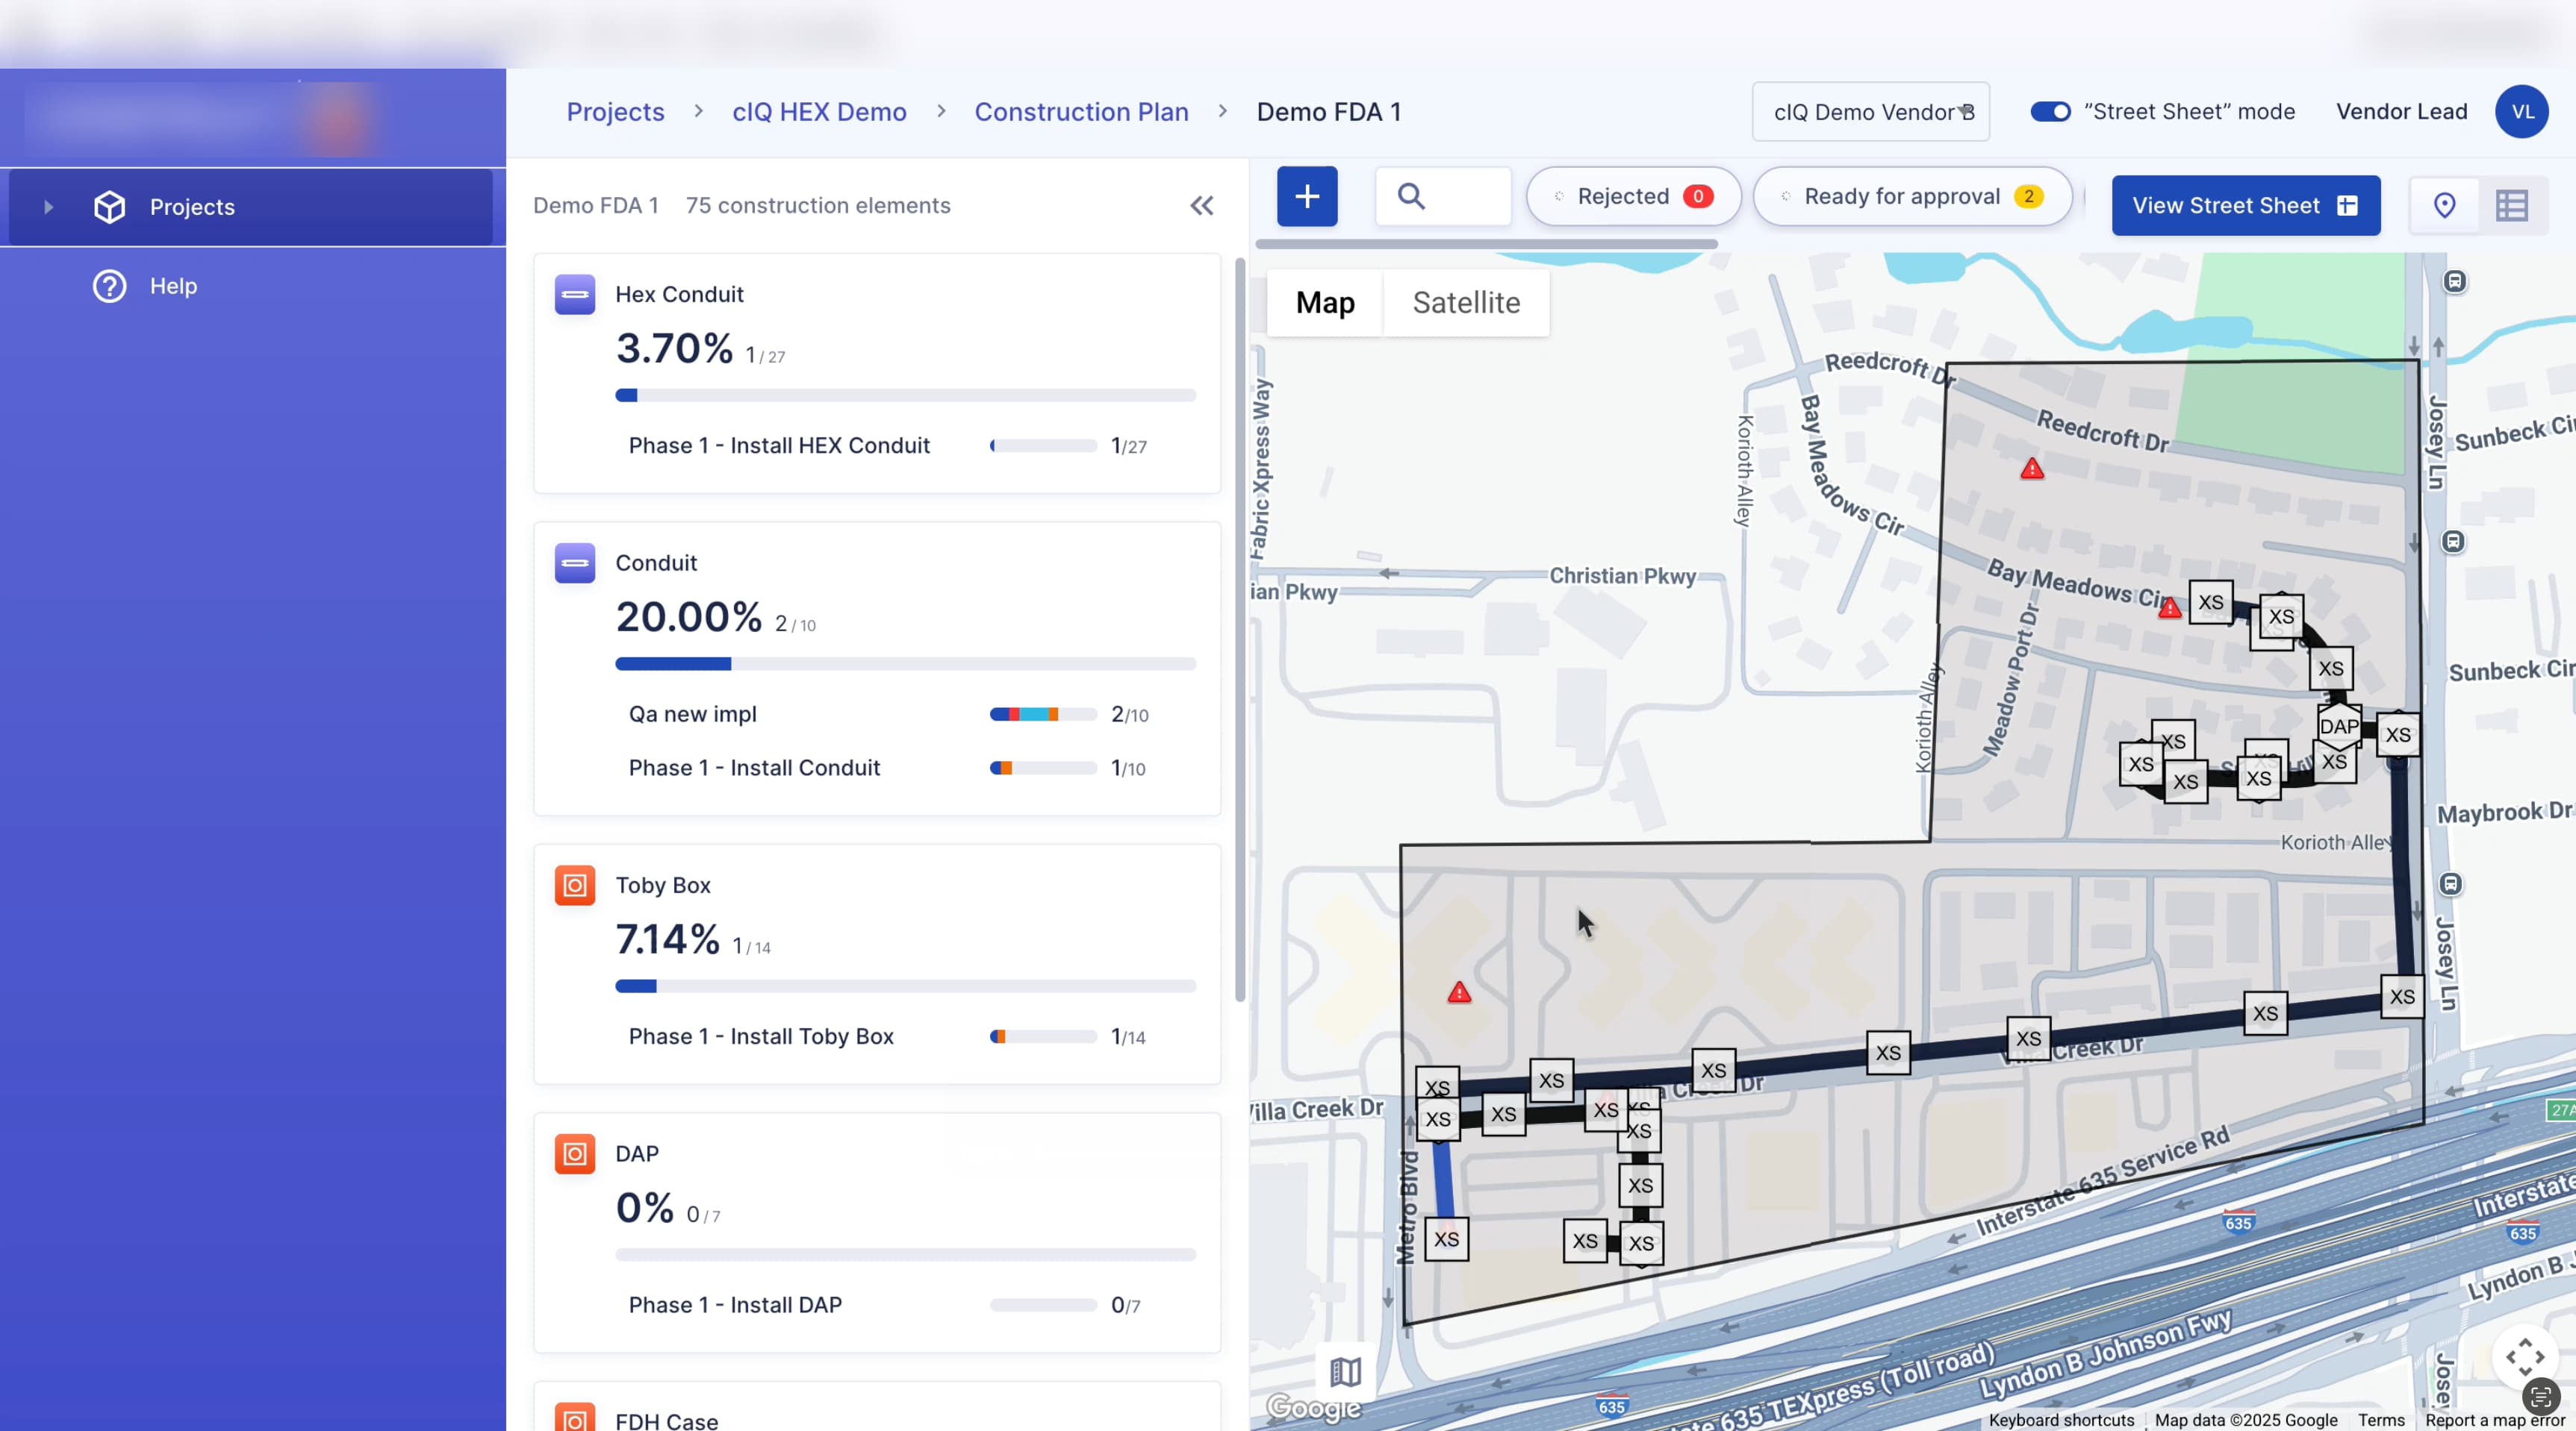Click warning triangle near Reedcroft Dr

coord(2032,469)
